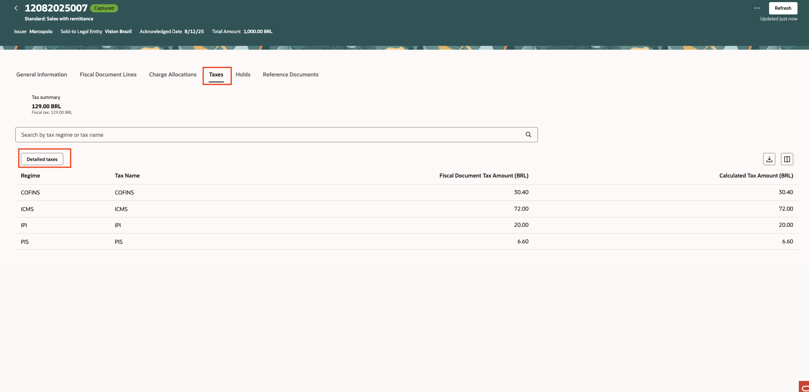Select the Taxes tab
The image size is (809, 392).
216,75
